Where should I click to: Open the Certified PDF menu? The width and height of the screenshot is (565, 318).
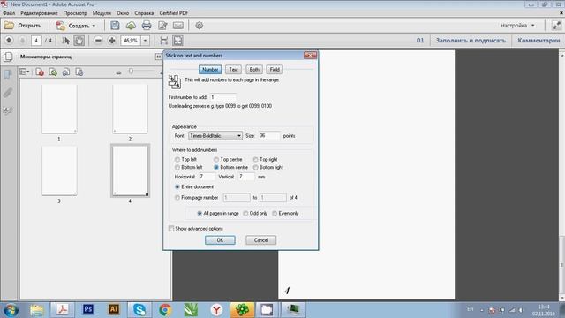tap(174, 13)
